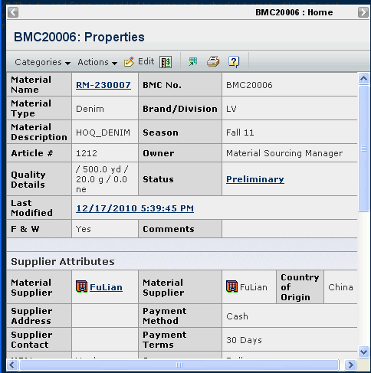Click the building icon beside FuLian link

pos(81,286)
